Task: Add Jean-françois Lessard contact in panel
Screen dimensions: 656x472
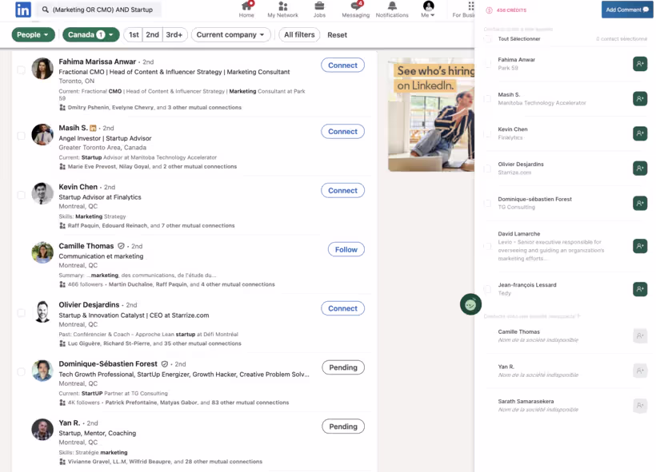Action: (640, 289)
